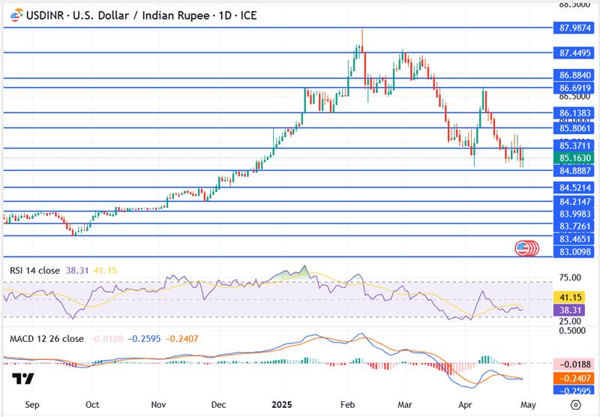Image resolution: width=600 pixels, height=417 pixels.
Task: Click the 84.8887 support level label
Action: (x=575, y=171)
